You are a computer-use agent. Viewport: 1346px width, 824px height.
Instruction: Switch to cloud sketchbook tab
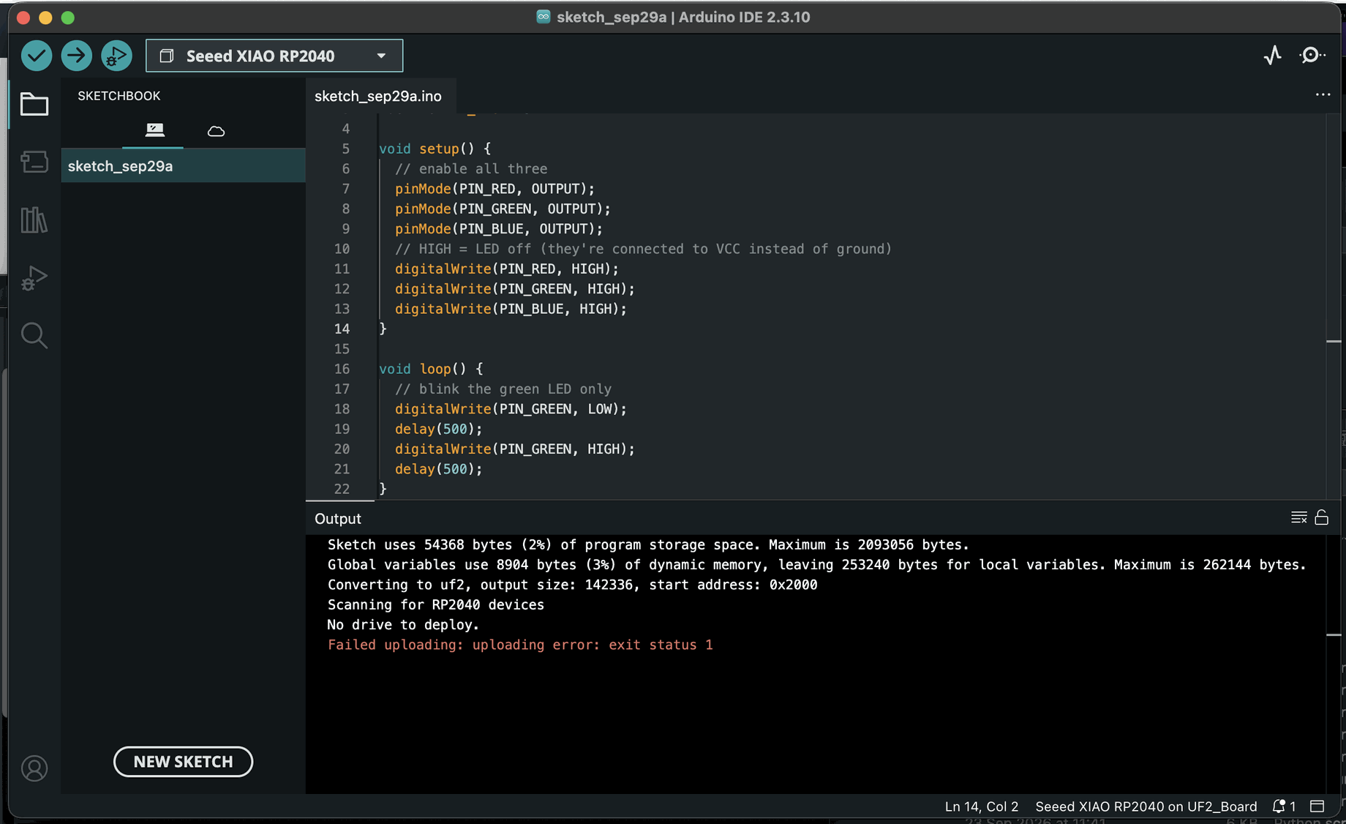(216, 131)
